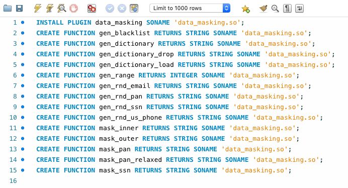Click the mask_outer function name
This screenshot has width=348, height=188.
tap(119, 139)
